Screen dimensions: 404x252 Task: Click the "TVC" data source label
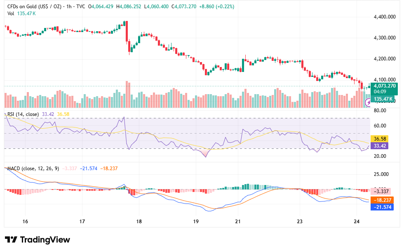(x=81, y=7)
